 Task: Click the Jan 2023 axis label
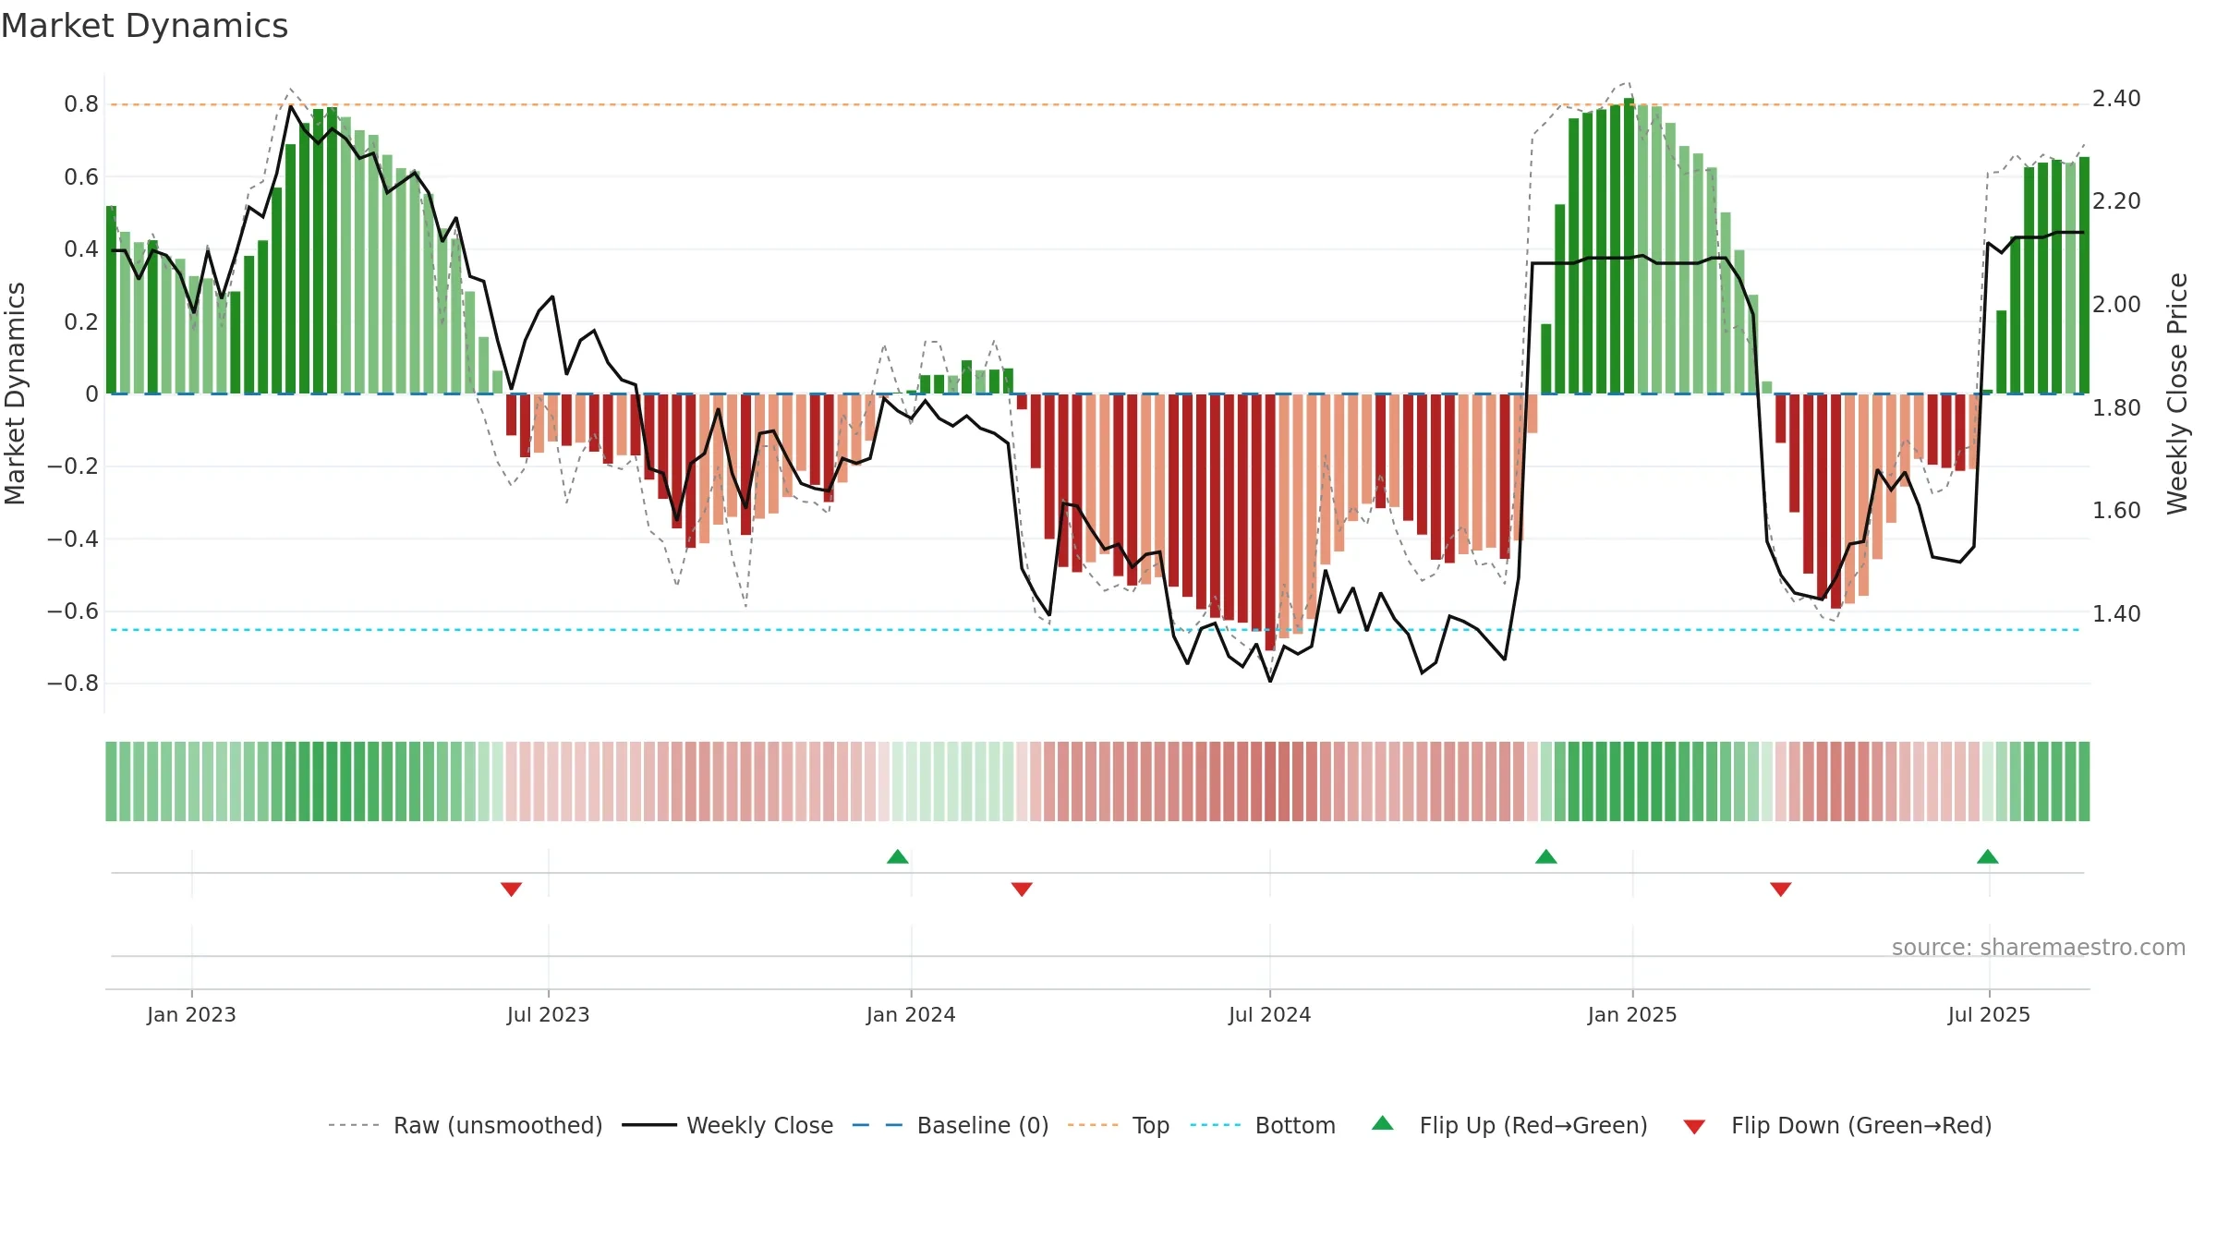[x=191, y=1014]
